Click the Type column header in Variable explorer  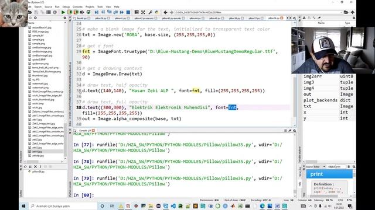point(347,23)
